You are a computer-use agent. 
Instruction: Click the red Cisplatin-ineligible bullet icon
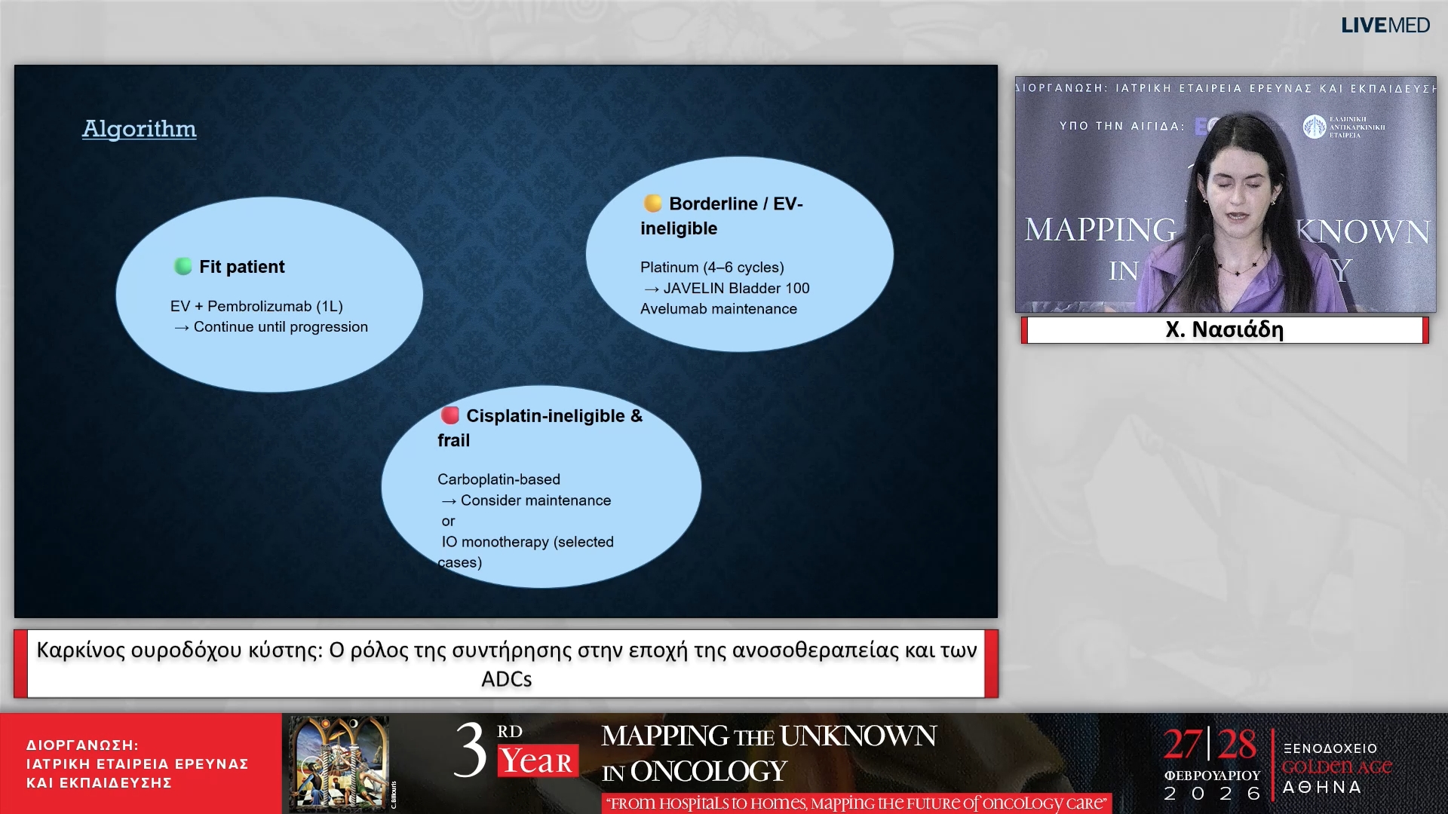pyautogui.click(x=450, y=415)
